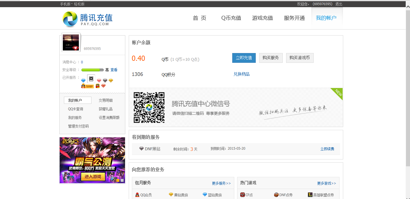
Task: Click the Tencent Pay logo
Action: pos(87,19)
